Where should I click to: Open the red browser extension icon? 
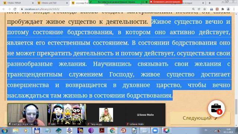click(x=217, y=9)
